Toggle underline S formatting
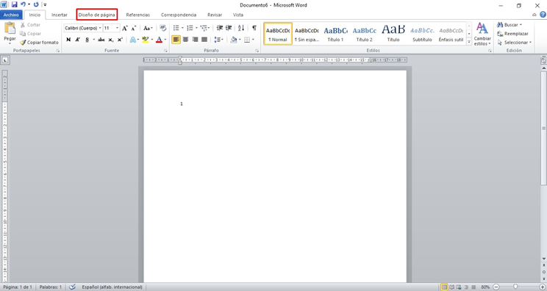Screen dimensions: 547x291 click(87, 40)
